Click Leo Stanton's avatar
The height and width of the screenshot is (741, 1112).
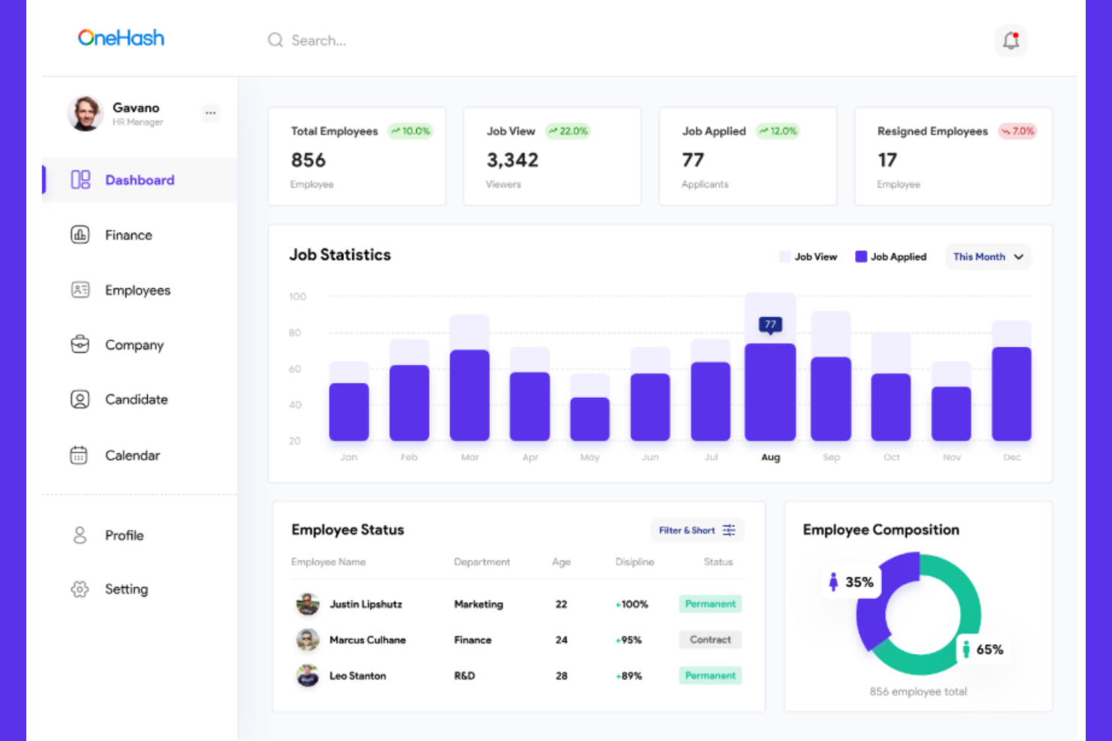pyautogui.click(x=307, y=676)
